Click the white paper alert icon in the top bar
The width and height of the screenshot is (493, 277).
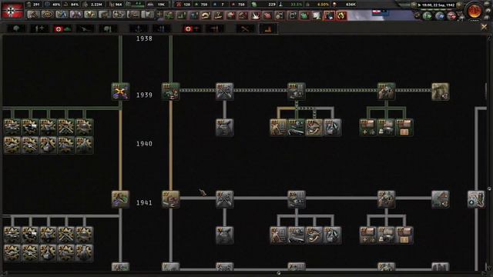pyautogui.click(x=317, y=15)
